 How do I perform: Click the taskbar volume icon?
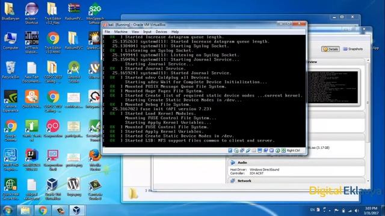coord(356,211)
